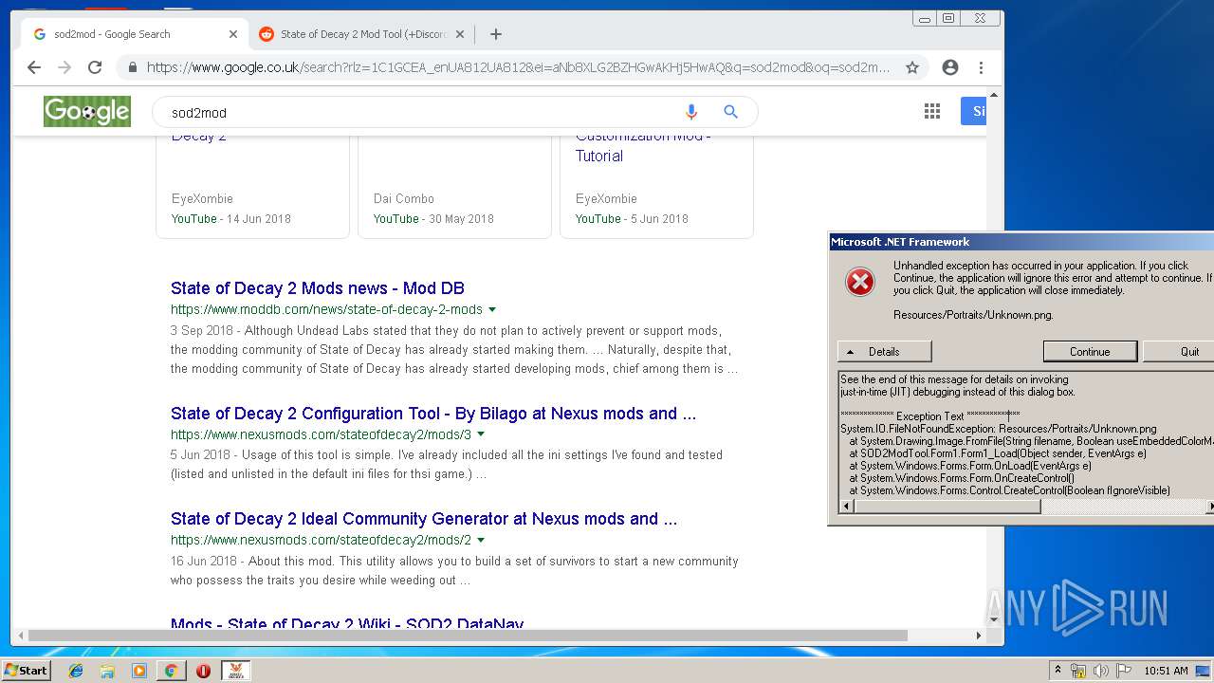Click the URL address bar
Image resolution: width=1214 pixels, height=683 pixels.
click(517, 67)
